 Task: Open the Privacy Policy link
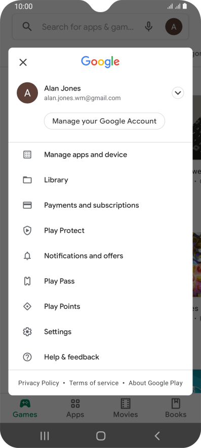point(38,383)
